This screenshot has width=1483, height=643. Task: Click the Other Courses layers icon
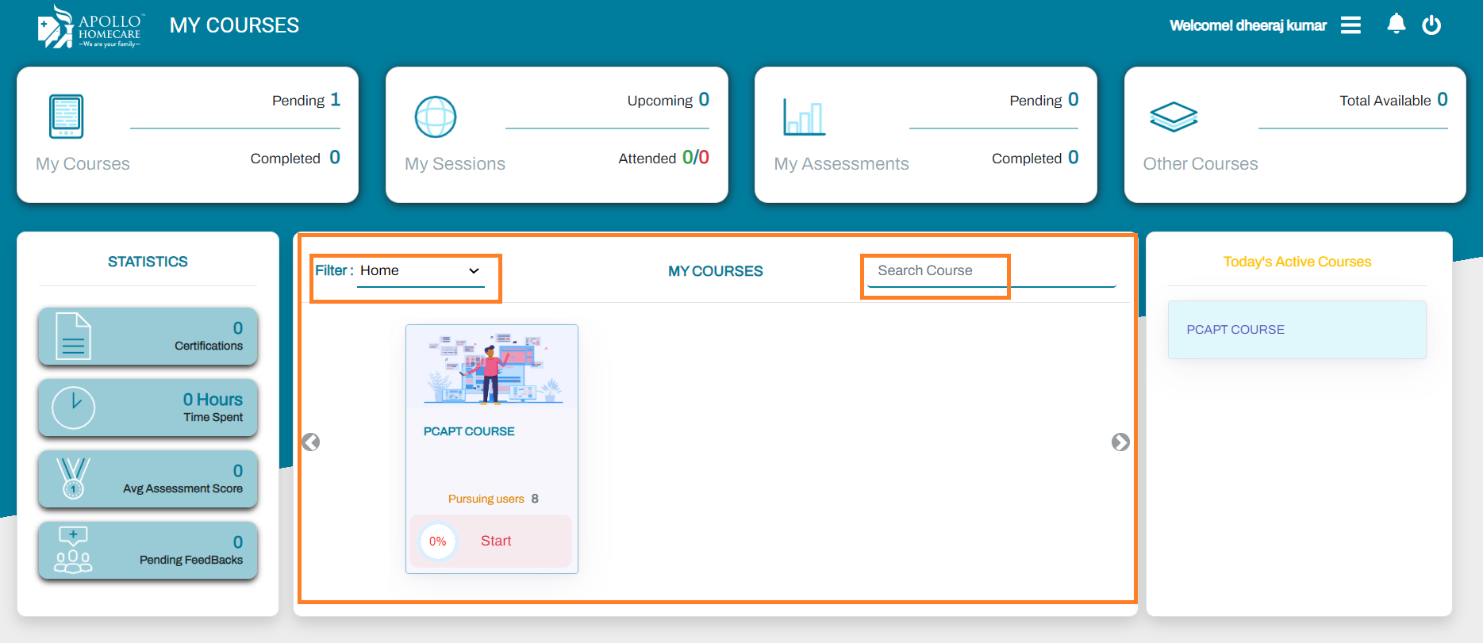pyautogui.click(x=1173, y=117)
